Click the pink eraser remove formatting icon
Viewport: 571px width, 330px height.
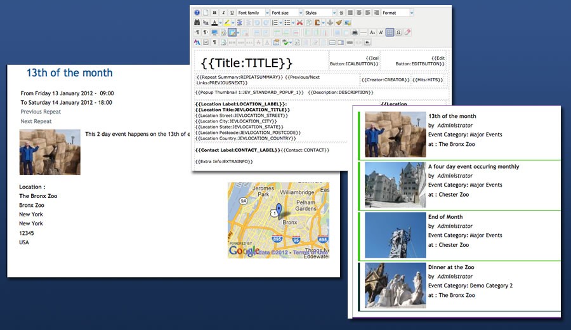[x=408, y=32]
